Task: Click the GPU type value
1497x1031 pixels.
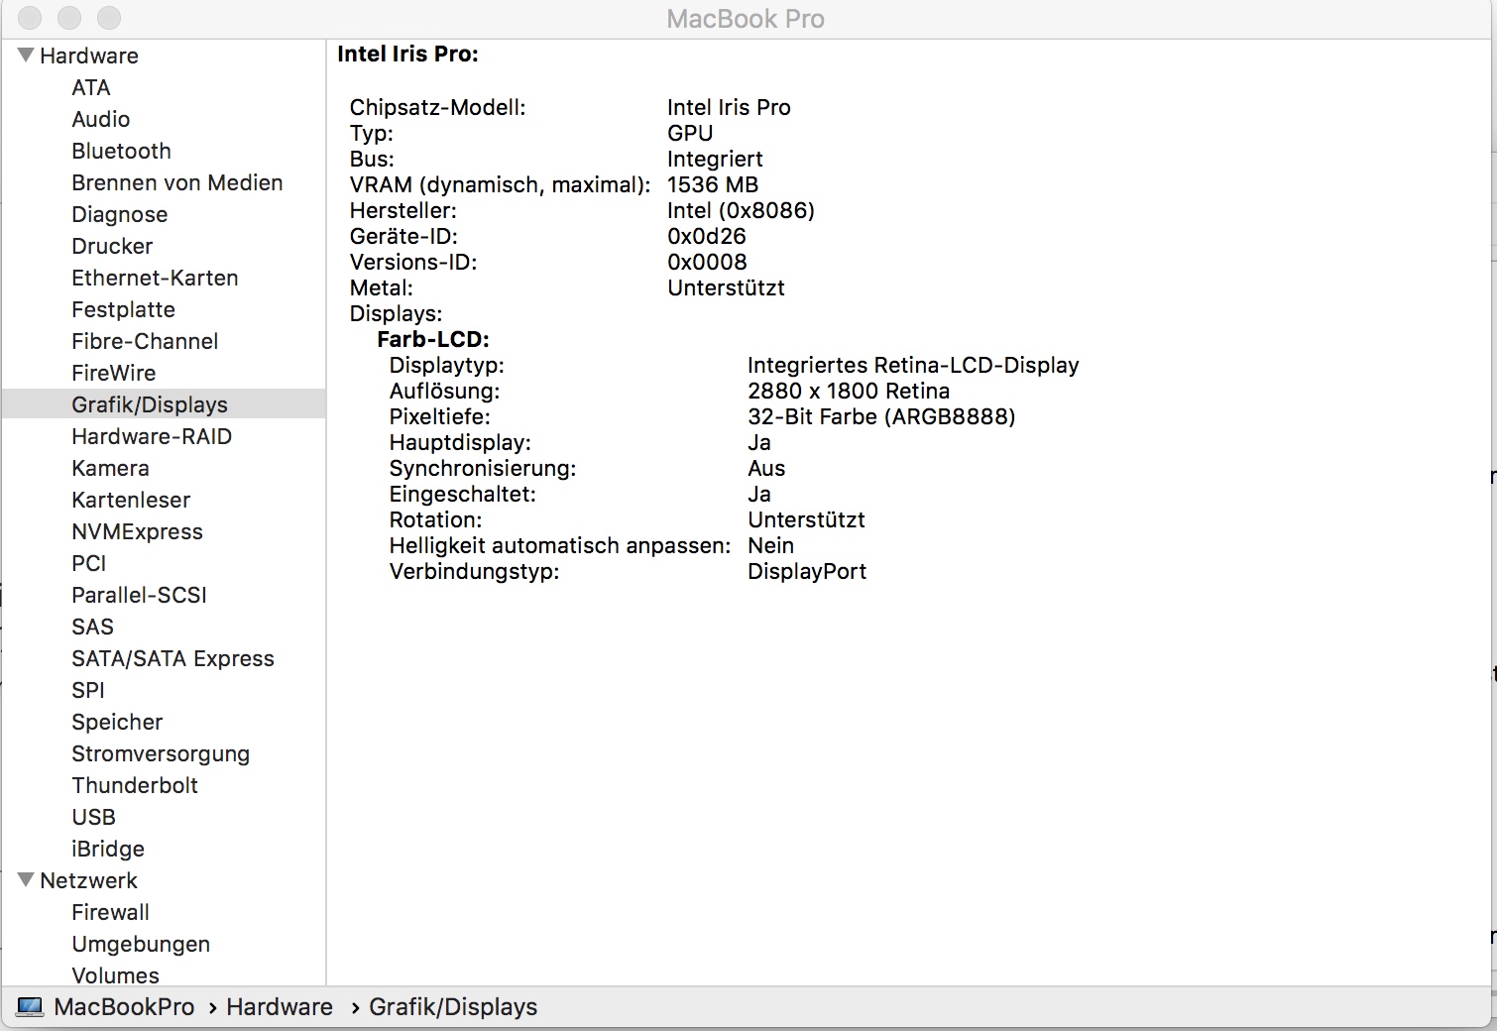Action: (690, 133)
